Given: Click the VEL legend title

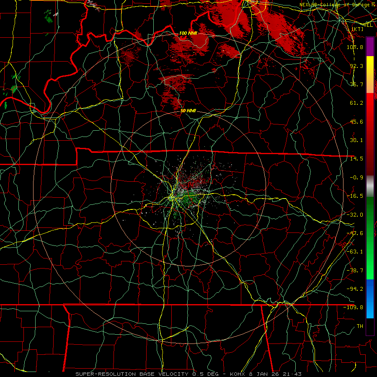Looking at the screenshot, I should click(368, 25).
